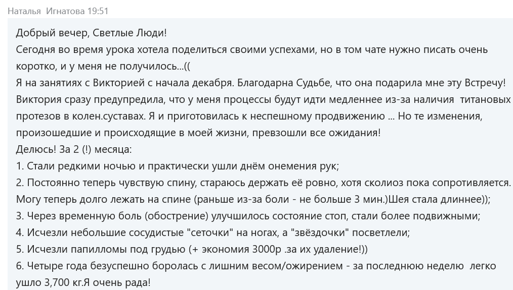Viewport: 513px width, 290px height.
Task: Click the line "Делюсь! За 2 (!) месяца:"
Action: pos(74,150)
